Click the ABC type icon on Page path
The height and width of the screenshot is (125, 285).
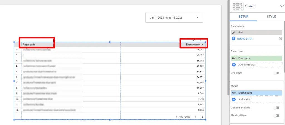(234, 58)
